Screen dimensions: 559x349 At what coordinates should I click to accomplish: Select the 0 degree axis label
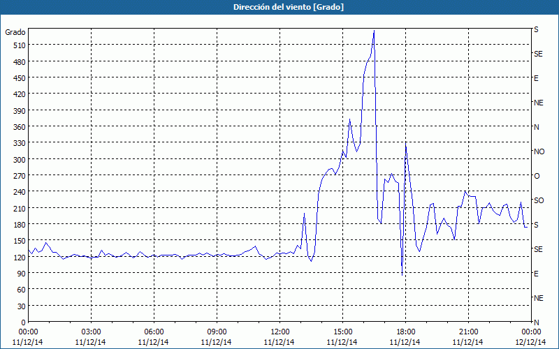pyautogui.click(x=23, y=322)
